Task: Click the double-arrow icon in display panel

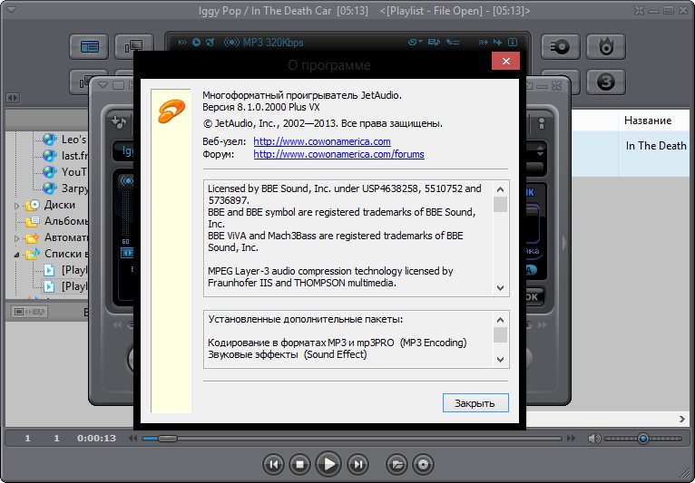Action: [182, 42]
